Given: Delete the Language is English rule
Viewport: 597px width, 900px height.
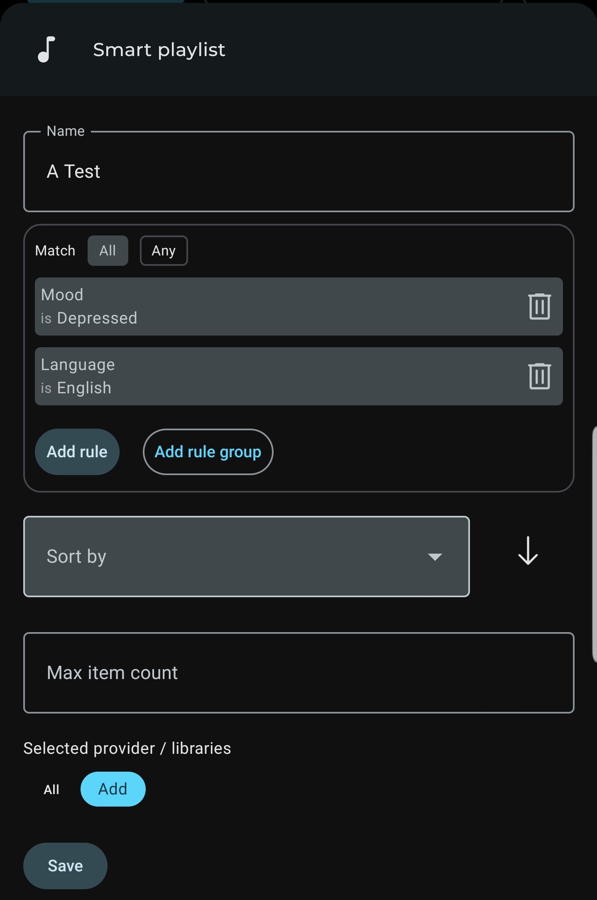Looking at the screenshot, I should (x=539, y=376).
